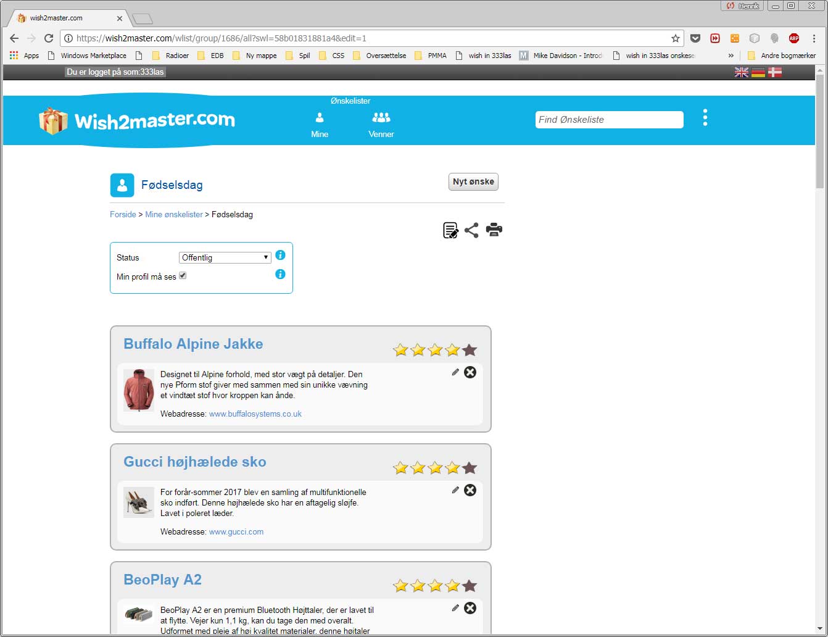Share the Fødselsdag wish list

point(471,230)
